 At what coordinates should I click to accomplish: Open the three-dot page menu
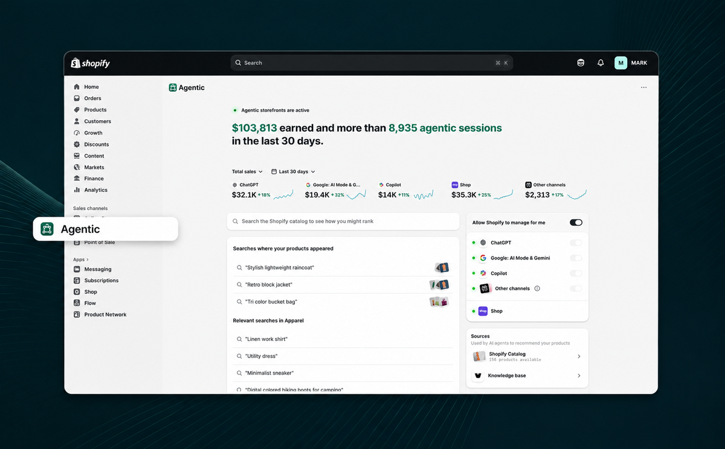[643, 88]
